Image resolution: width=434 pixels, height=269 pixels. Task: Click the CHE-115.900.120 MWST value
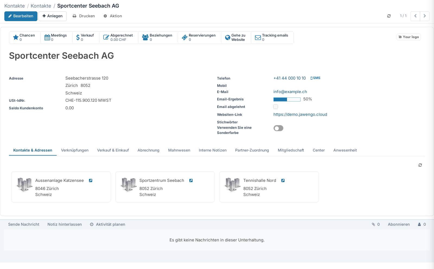[88, 100]
